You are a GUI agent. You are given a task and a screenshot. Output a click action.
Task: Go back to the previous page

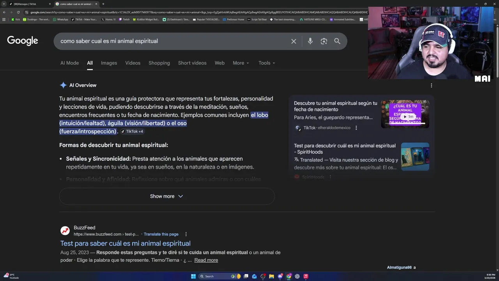point(4,12)
